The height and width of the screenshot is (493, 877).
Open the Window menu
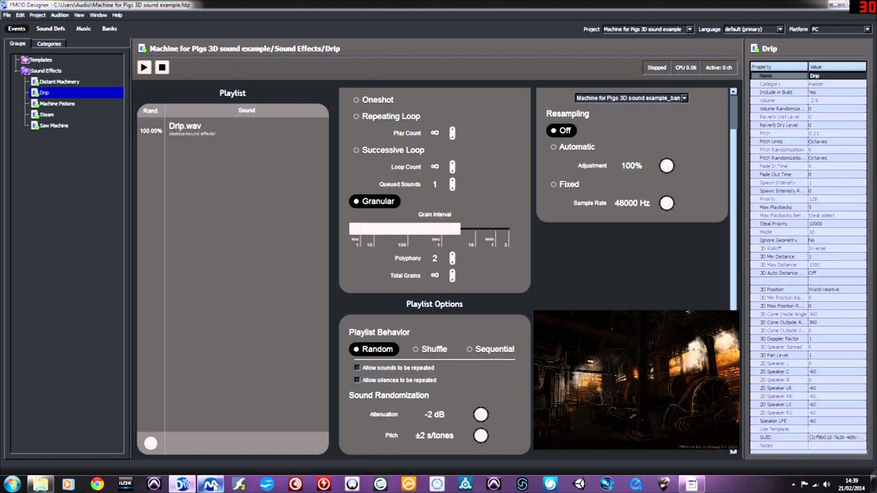click(98, 15)
